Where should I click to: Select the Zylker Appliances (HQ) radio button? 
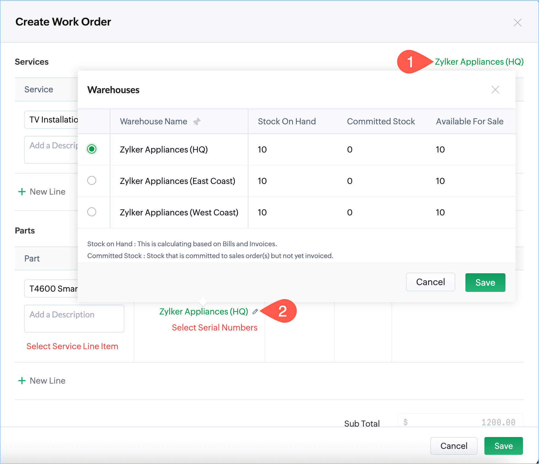click(x=92, y=149)
